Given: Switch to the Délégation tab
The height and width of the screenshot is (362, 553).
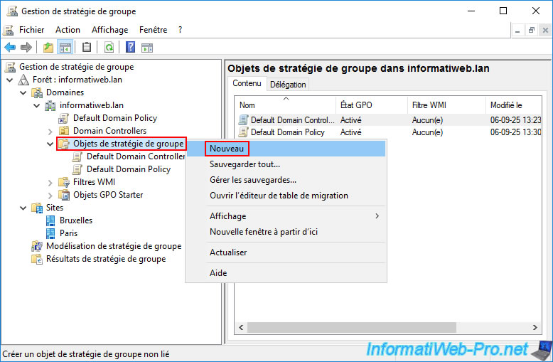Looking at the screenshot, I should [288, 85].
